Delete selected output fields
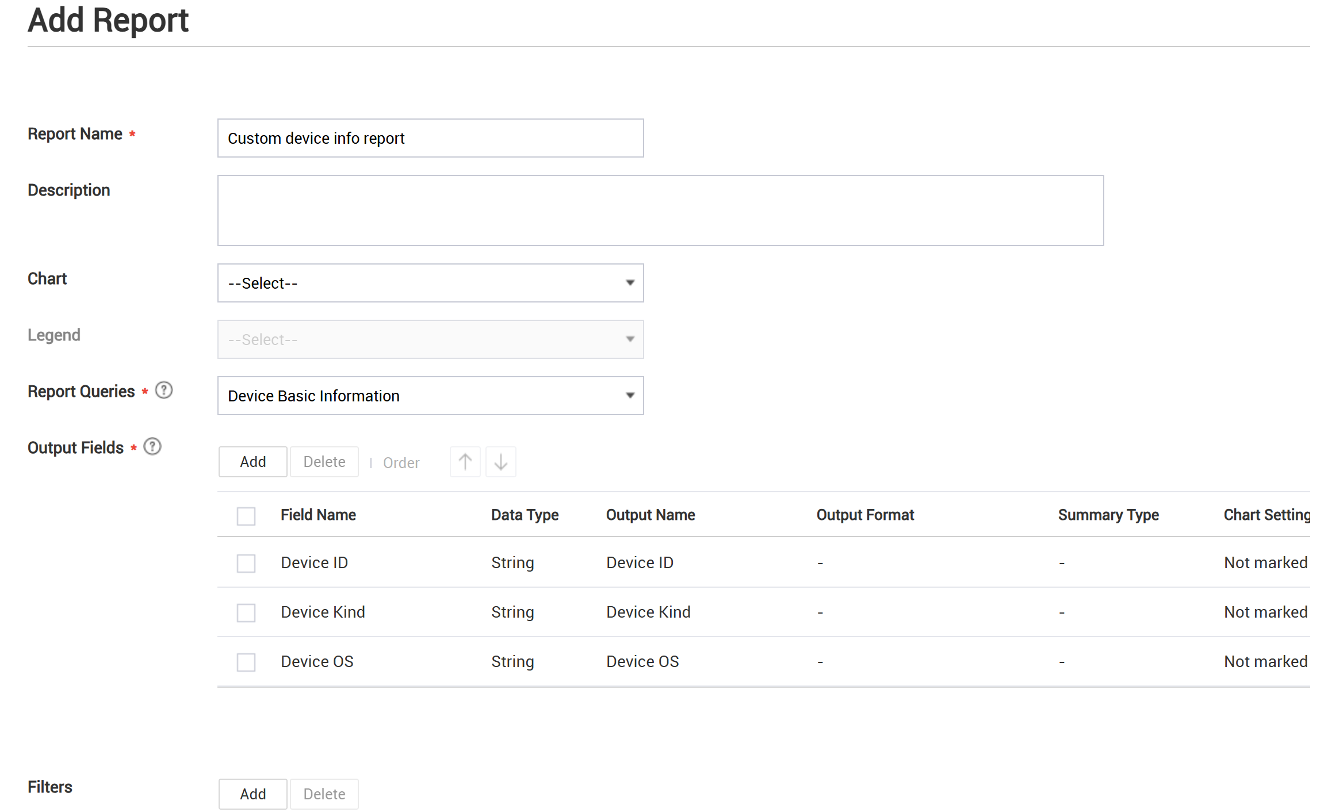Image resolution: width=1324 pixels, height=812 pixels. pos(324,461)
